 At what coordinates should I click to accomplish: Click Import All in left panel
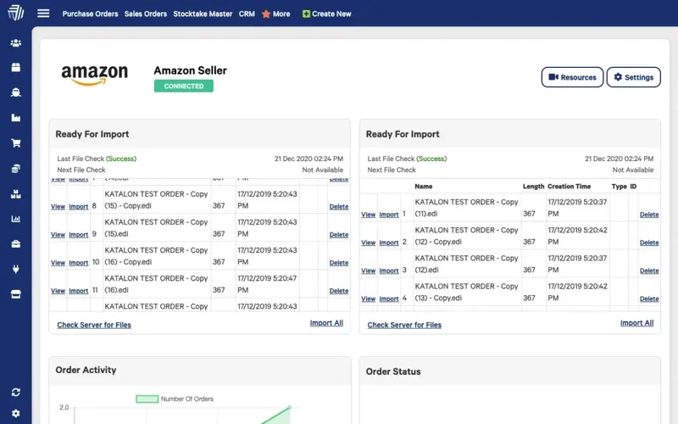click(x=326, y=323)
